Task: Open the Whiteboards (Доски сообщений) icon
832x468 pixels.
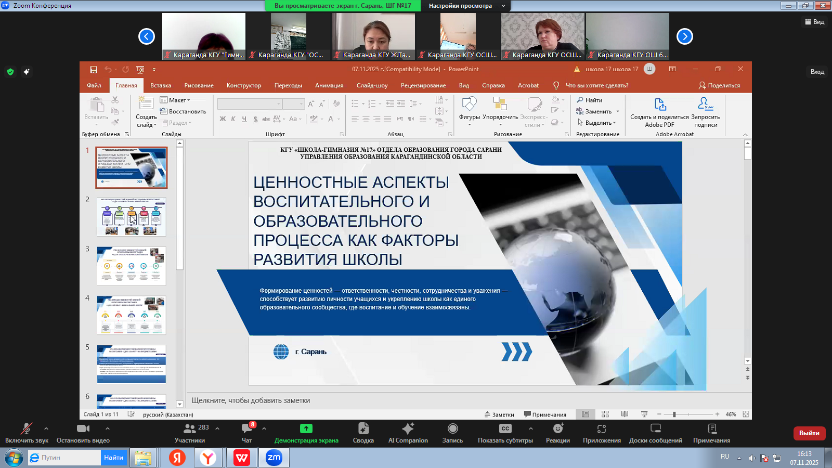Action: tap(655, 428)
